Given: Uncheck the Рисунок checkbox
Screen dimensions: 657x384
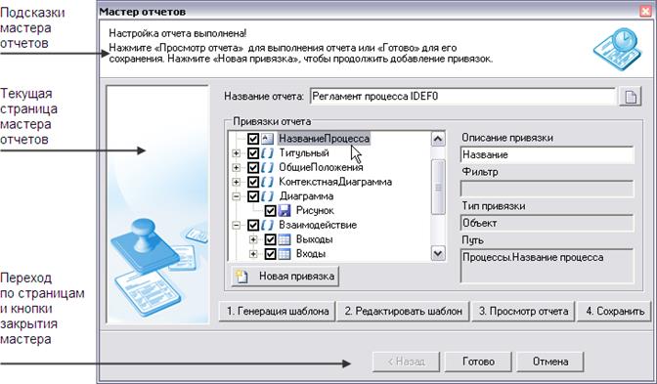Looking at the screenshot, I should click(x=270, y=211).
